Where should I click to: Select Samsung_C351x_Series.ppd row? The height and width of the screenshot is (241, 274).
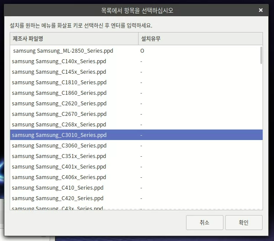pyautogui.click(x=136, y=156)
